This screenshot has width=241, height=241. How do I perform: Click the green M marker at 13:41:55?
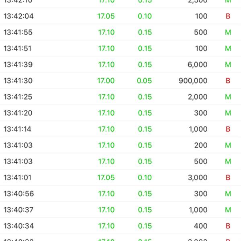click(228, 33)
